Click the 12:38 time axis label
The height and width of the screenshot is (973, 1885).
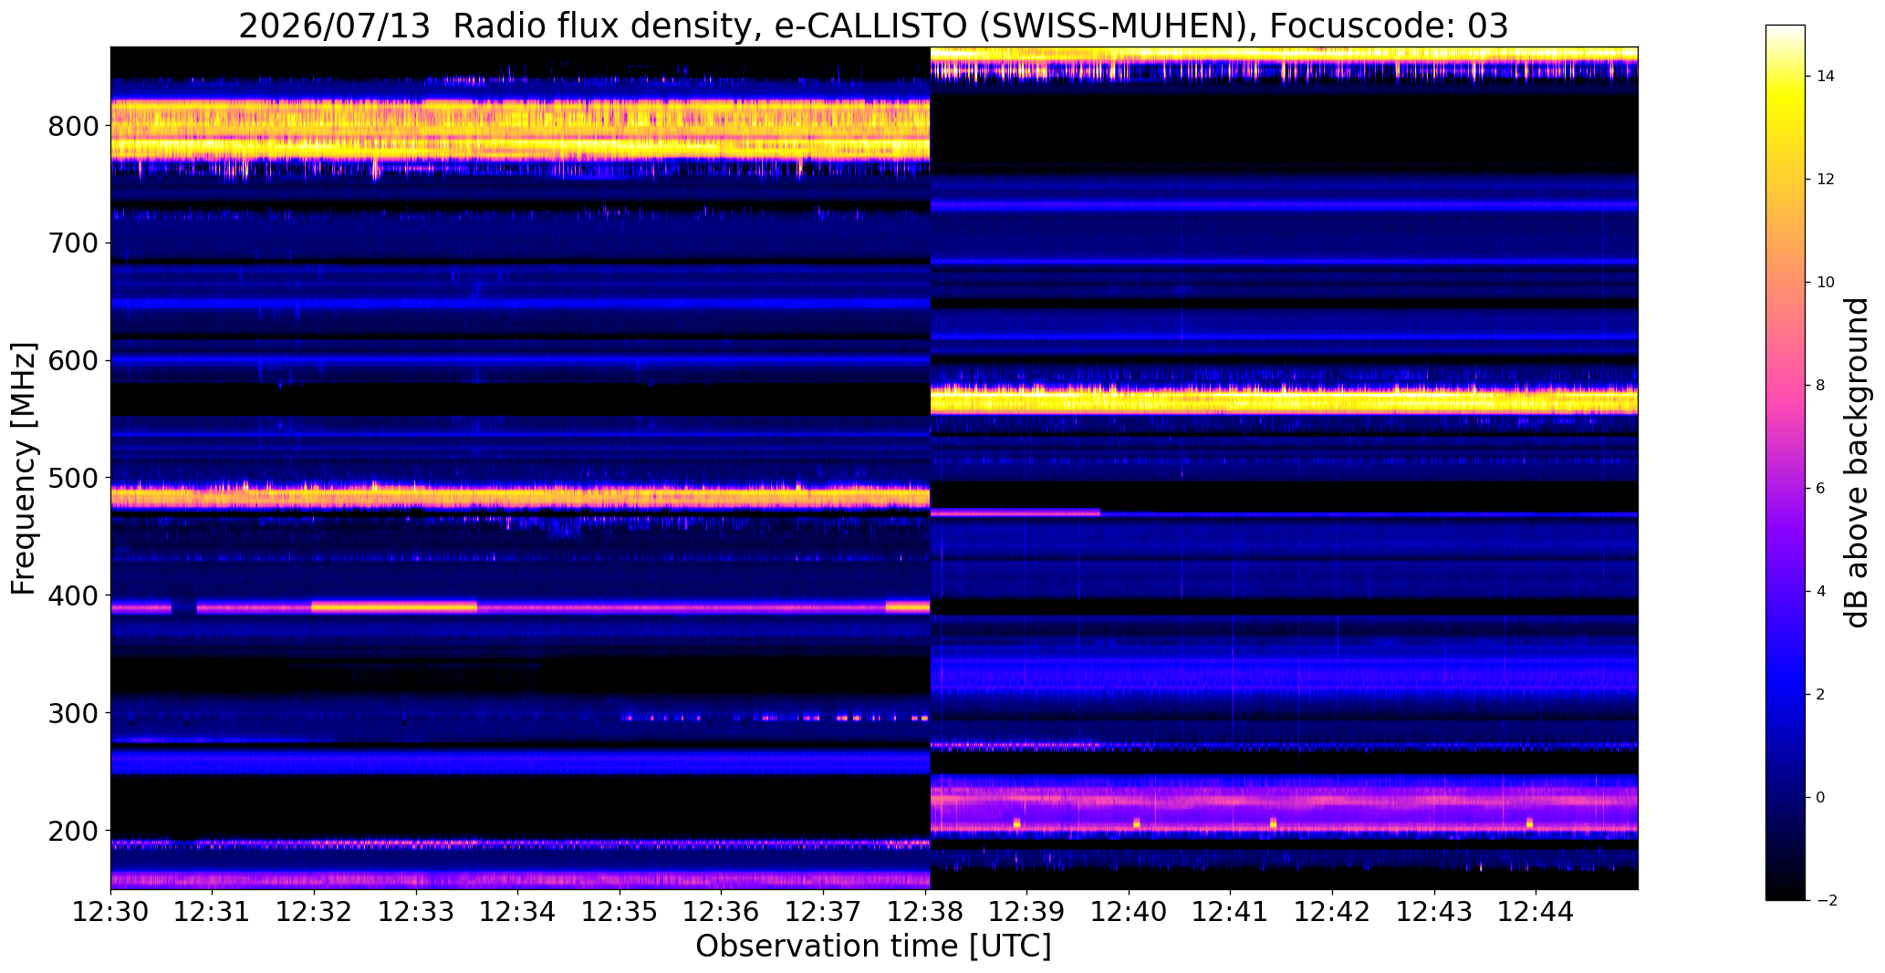click(925, 912)
